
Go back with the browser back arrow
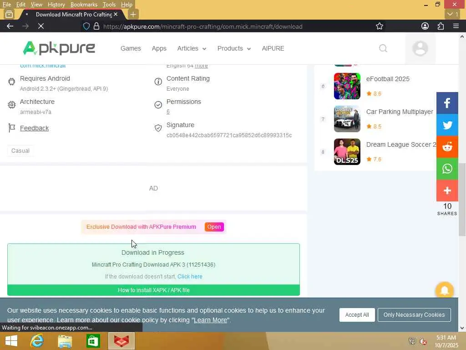click(x=10, y=26)
